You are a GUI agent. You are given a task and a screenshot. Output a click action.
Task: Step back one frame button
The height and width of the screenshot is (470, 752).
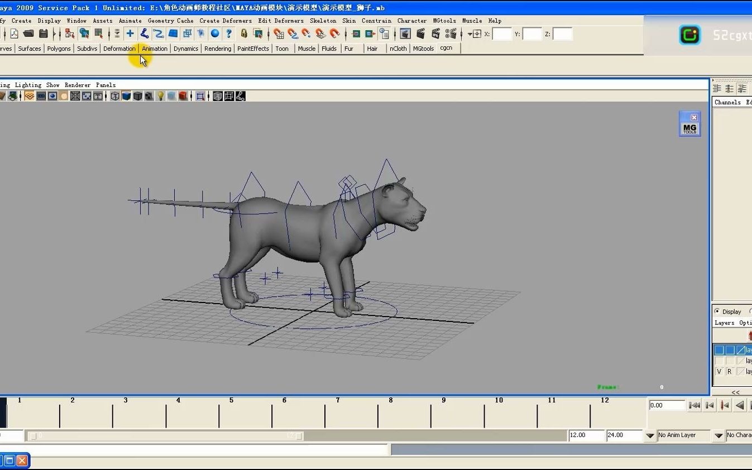[710, 405]
